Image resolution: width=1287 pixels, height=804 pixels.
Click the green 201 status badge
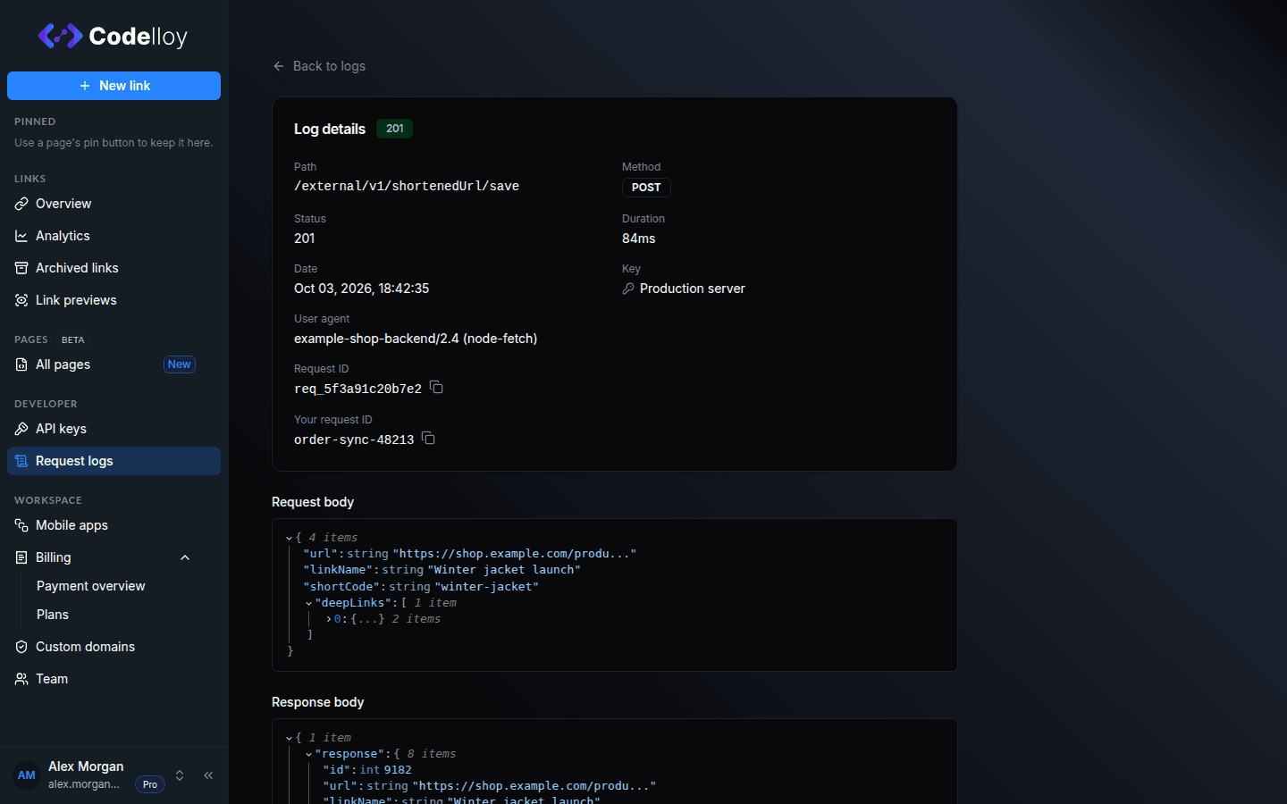394,129
